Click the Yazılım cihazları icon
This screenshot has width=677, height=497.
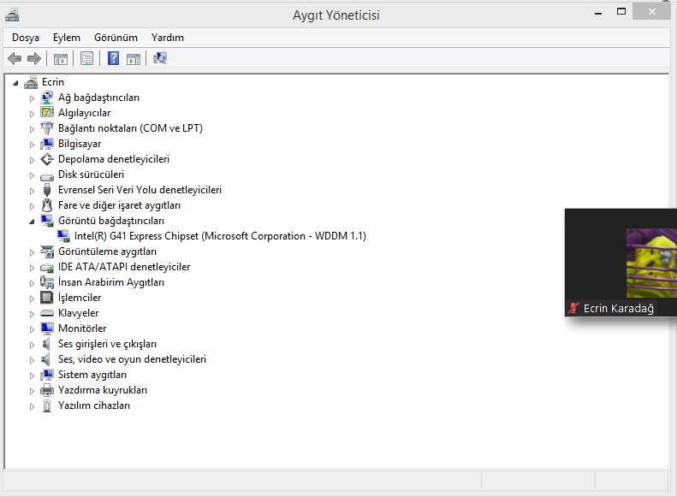[x=46, y=405]
